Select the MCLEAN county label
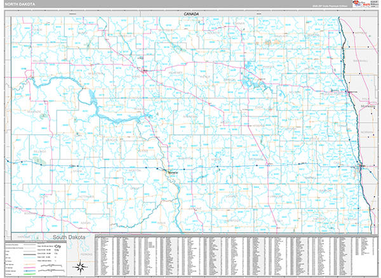The image size is (381, 278). (x=139, y=109)
